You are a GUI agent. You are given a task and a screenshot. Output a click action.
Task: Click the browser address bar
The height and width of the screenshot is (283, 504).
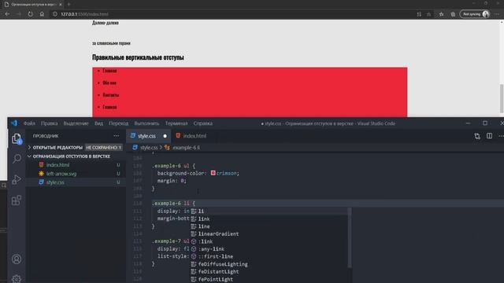tap(232, 14)
